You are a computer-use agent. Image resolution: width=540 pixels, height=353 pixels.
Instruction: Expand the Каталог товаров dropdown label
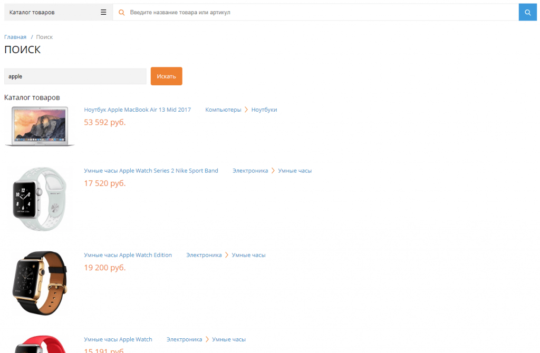(x=32, y=13)
